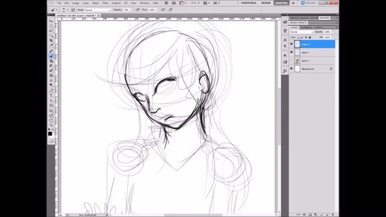Switch to the Actions panel tab
This screenshot has width=386, height=217.
(x=324, y=18)
